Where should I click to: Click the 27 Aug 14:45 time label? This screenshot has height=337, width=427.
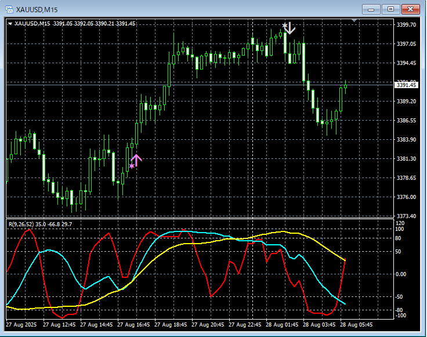point(96,325)
